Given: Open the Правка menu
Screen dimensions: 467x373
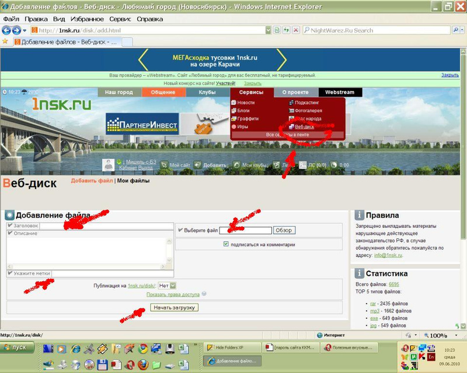Looking at the screenshot, I should tap(36, 19).
